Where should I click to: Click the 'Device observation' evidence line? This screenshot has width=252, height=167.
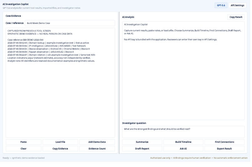point(48,49)
